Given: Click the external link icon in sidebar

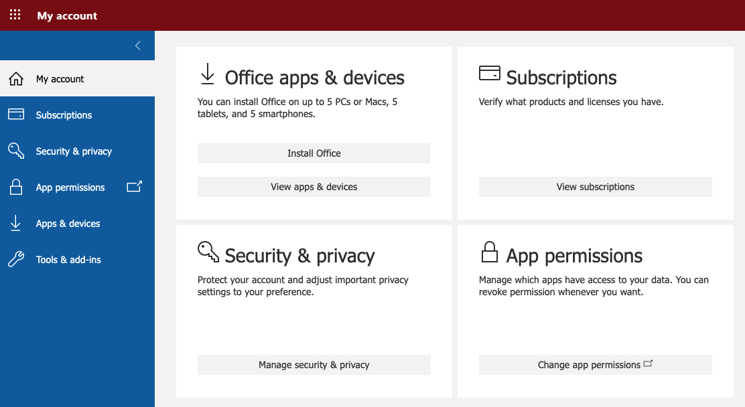Looking at the screenshot, I should (134, 187).
